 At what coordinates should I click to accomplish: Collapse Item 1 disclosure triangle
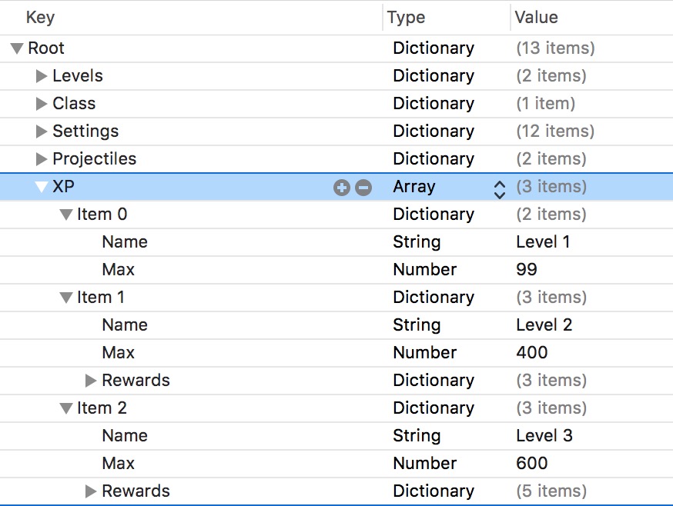pos(66,298)
